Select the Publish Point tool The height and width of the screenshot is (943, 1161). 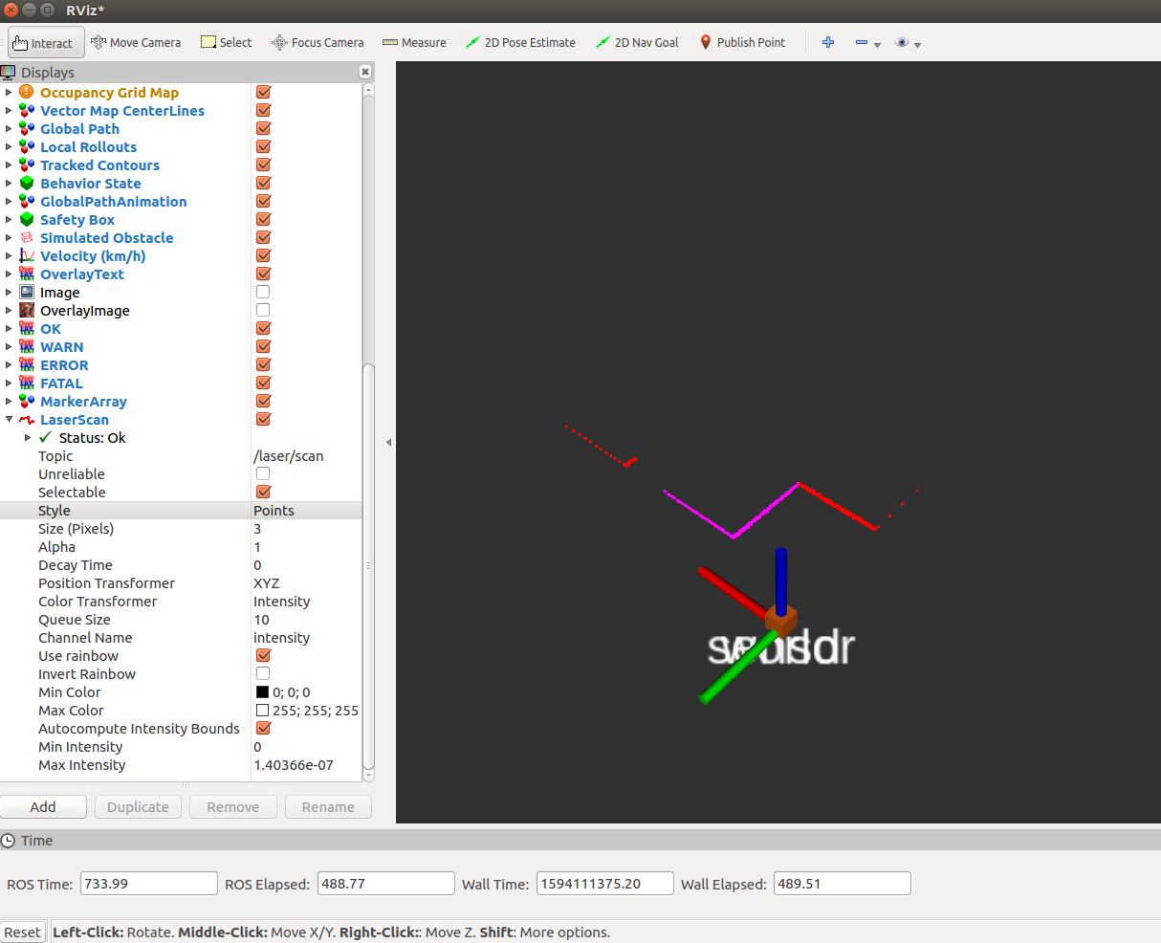742,43
